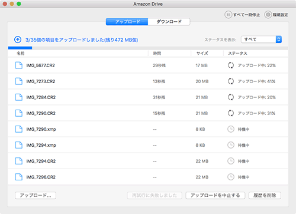This screenshot has height=214, width=296.
Task: Click the 20 MB size cell
Action: (x=202, y=81)
